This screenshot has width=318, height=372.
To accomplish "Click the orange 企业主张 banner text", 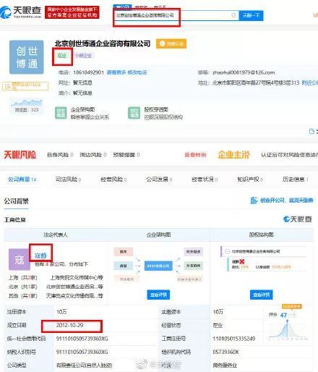I will click(233, 155).
